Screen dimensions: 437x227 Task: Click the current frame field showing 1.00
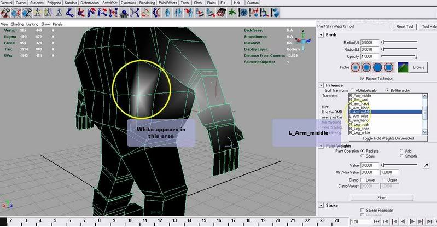(360, 222)
